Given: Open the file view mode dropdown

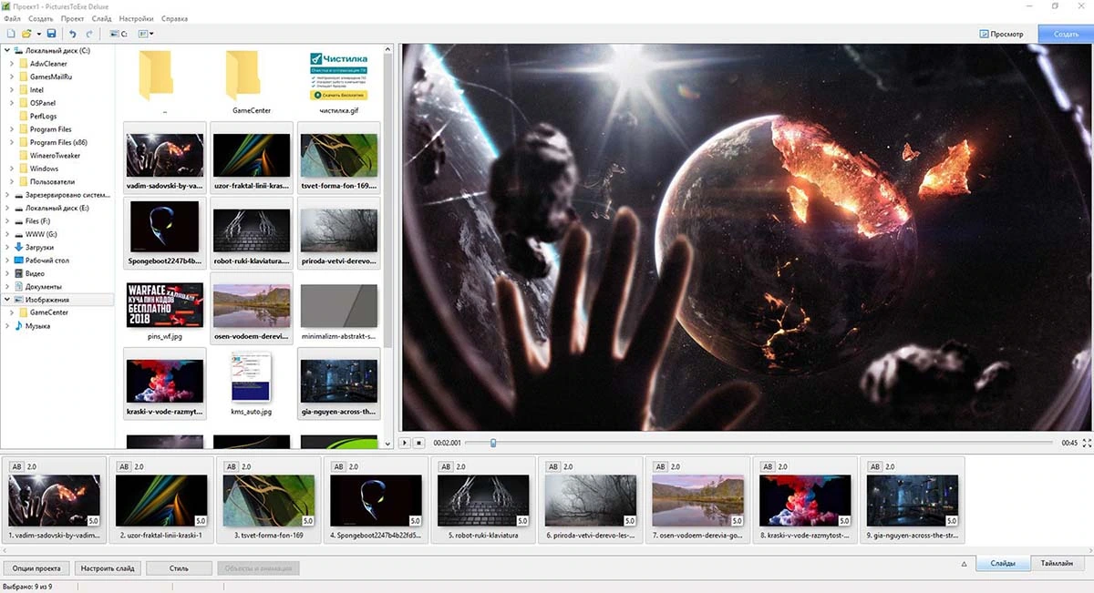Looking at the screenshot, I should pyautogui.click(x=146, y=34).
